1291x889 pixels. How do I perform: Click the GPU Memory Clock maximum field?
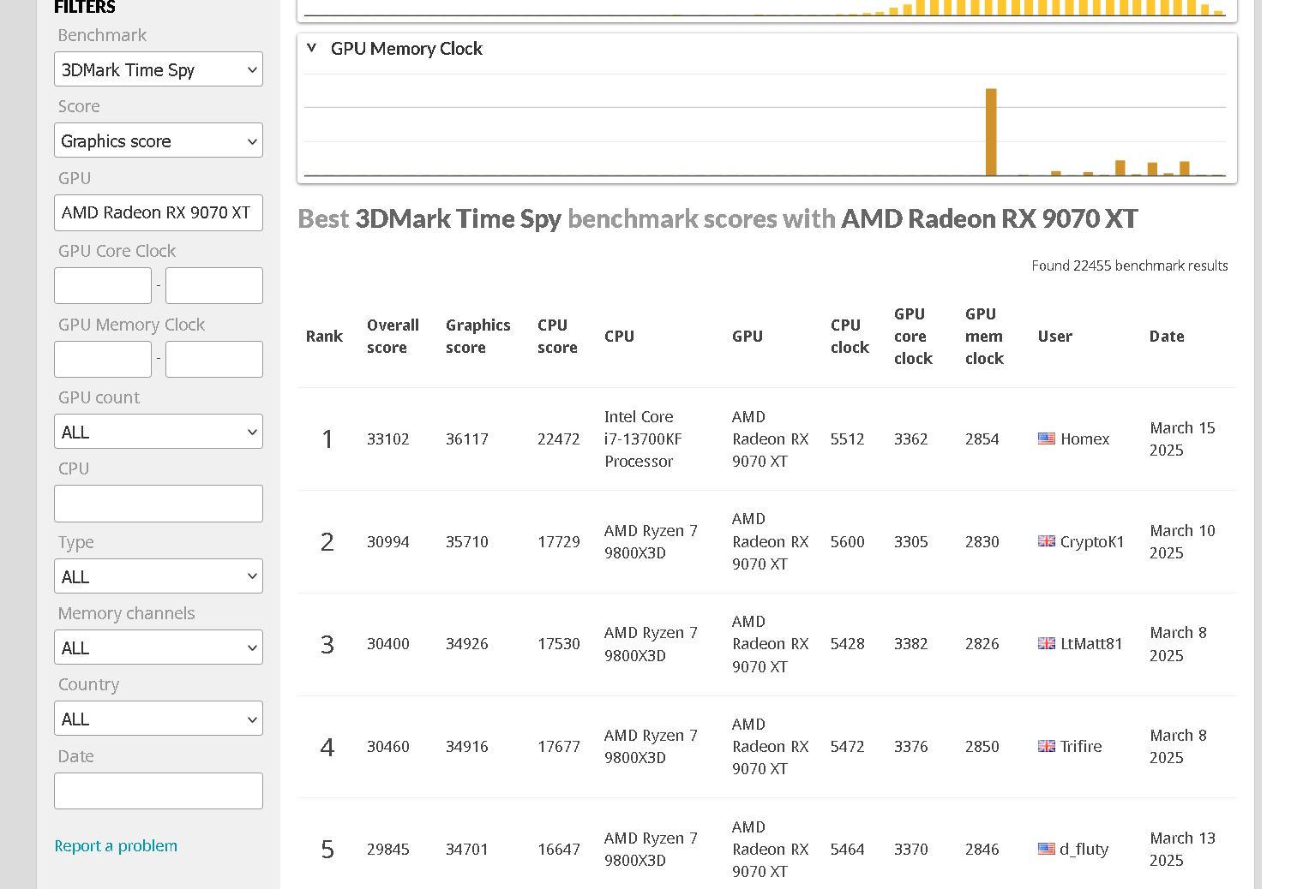[x=214, y=359]
